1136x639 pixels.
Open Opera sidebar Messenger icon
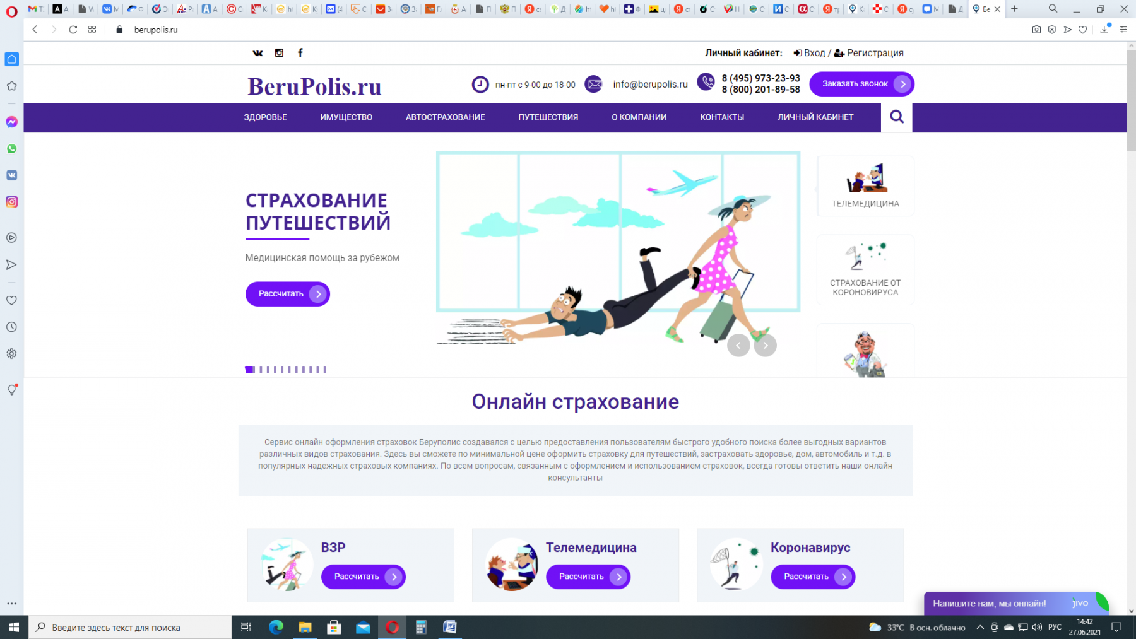[x=11, y=122]
